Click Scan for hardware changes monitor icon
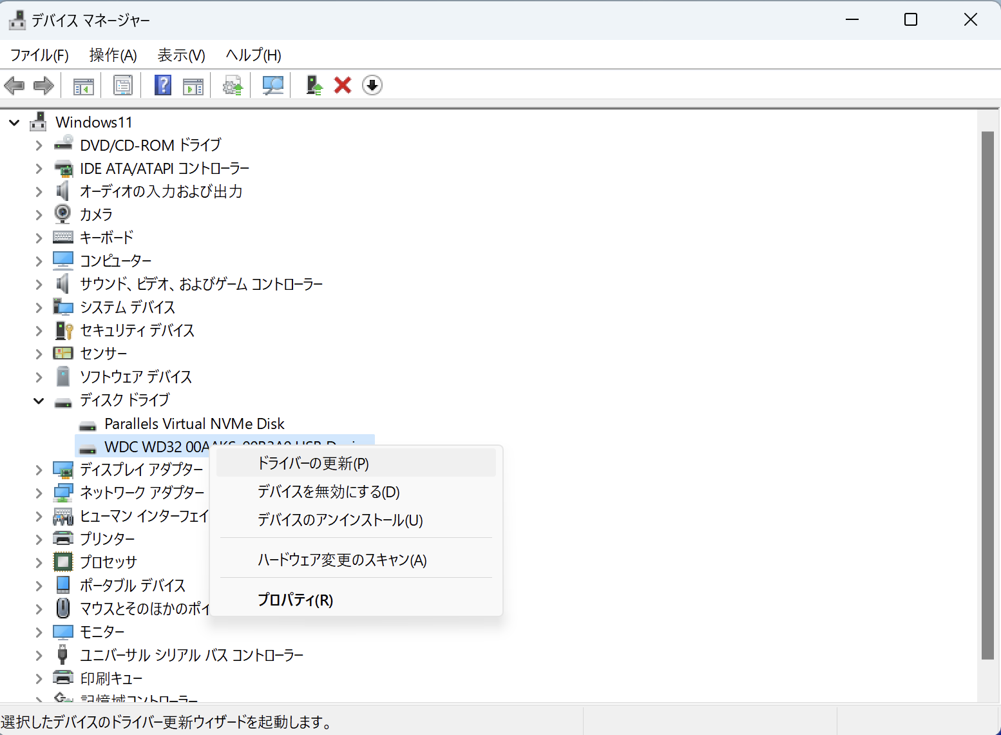 273,85
